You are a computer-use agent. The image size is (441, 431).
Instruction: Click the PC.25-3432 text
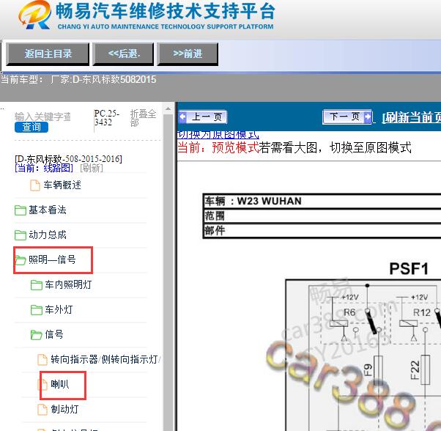(x=107, y=118)
